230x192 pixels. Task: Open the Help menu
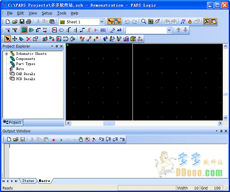74,13
